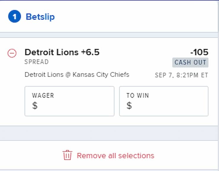
Task: Click the SPREAD bet type label
Action: pos(37,62)
